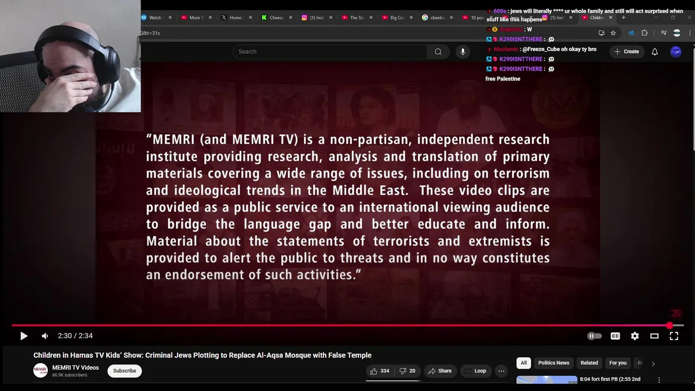The height and width of the screenshot is (391, 695).
Task: Open video player settings gear
Action: point(635,336)
